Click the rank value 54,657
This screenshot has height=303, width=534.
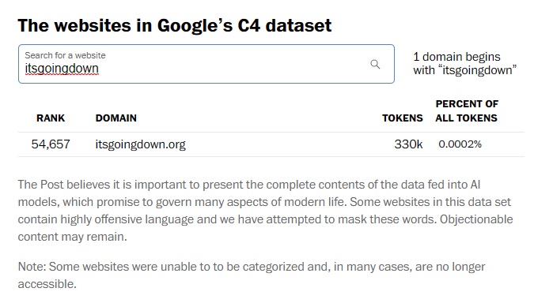[51, 144]
